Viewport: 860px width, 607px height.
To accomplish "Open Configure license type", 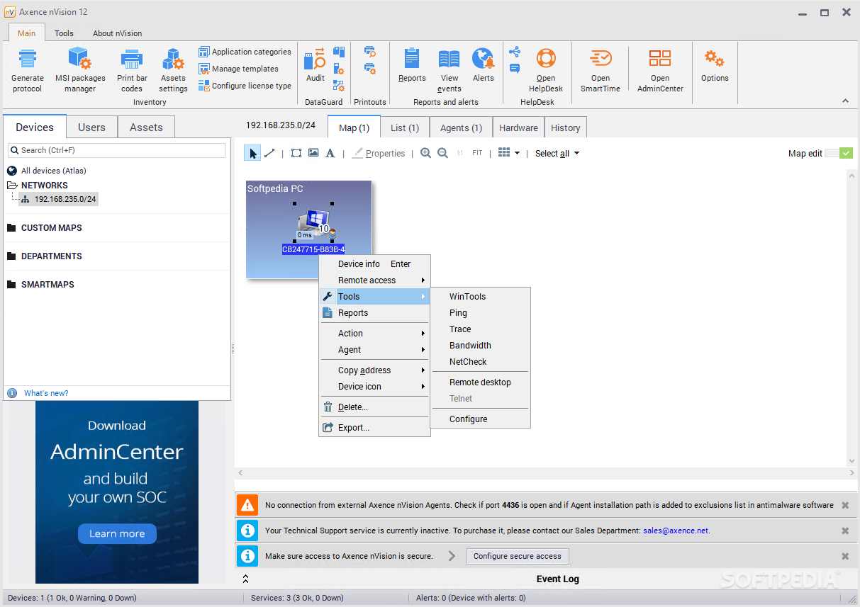I will click(245, 86).
